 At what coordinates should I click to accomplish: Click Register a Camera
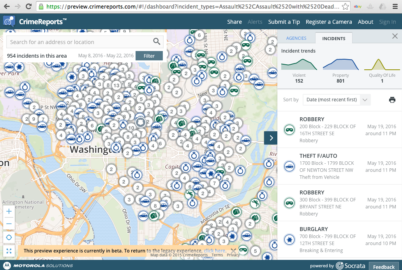pyautogui.click(x=329, y=22)
